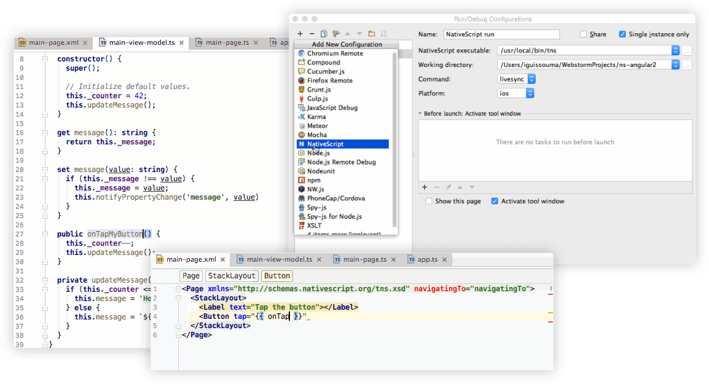Select NativeScript configuration type
This screenshot has height=384, width=709.
coord(343,144)
